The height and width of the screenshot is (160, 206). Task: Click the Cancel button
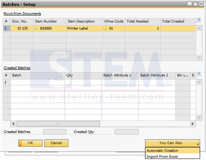(56, 143)
